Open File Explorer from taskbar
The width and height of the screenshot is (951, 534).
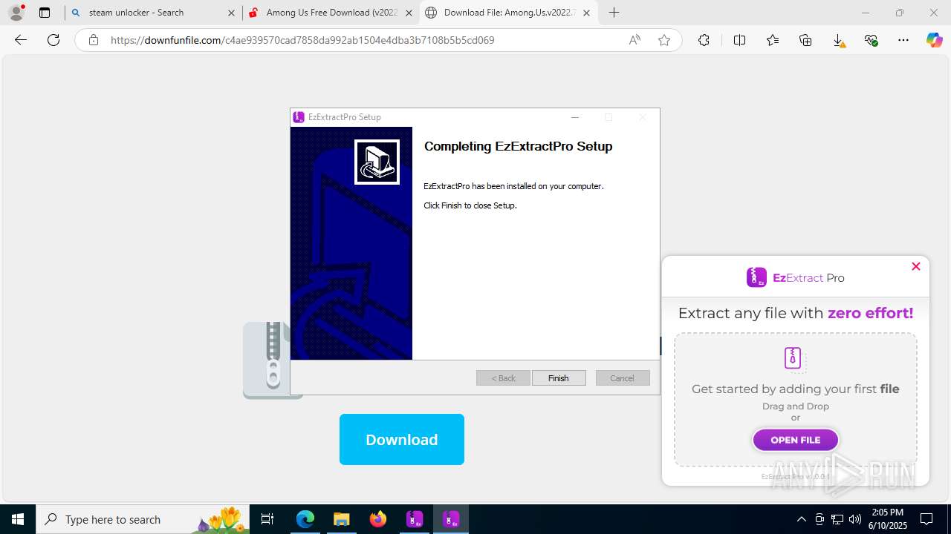(x=341, y=519)
